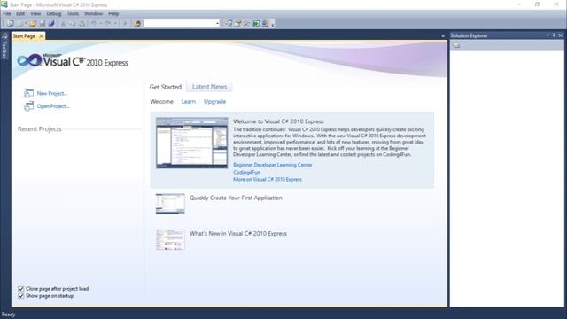Click the Add New Item toolbar icon
Image resolution: width=567 pixels, height=319 pixels.
click(19, 24)
